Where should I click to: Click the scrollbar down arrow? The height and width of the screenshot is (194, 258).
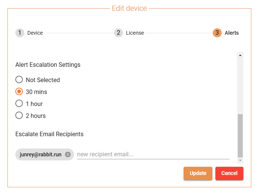point(240,160)
